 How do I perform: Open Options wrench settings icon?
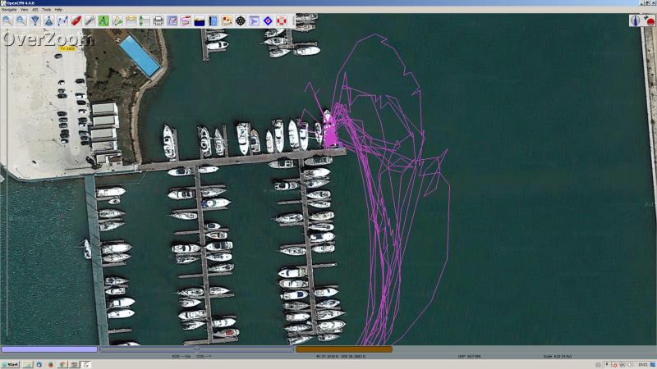pos(90,20)
